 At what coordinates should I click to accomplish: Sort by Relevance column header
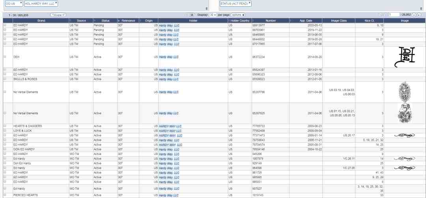pos(128,21)
